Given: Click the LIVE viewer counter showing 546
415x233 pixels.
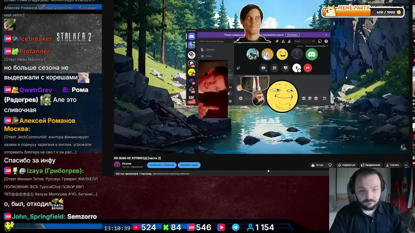Looking at the screenshot, I should click(x=199, y=227).
